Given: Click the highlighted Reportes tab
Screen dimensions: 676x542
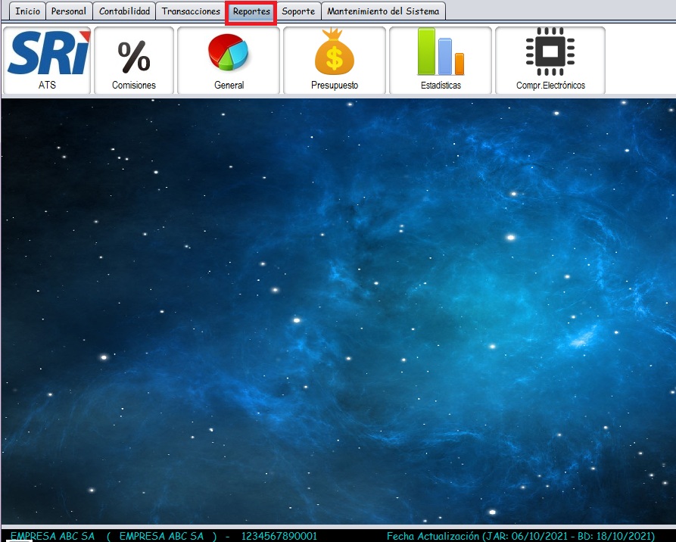Looking at the screenshot, I should pos(251,12).
